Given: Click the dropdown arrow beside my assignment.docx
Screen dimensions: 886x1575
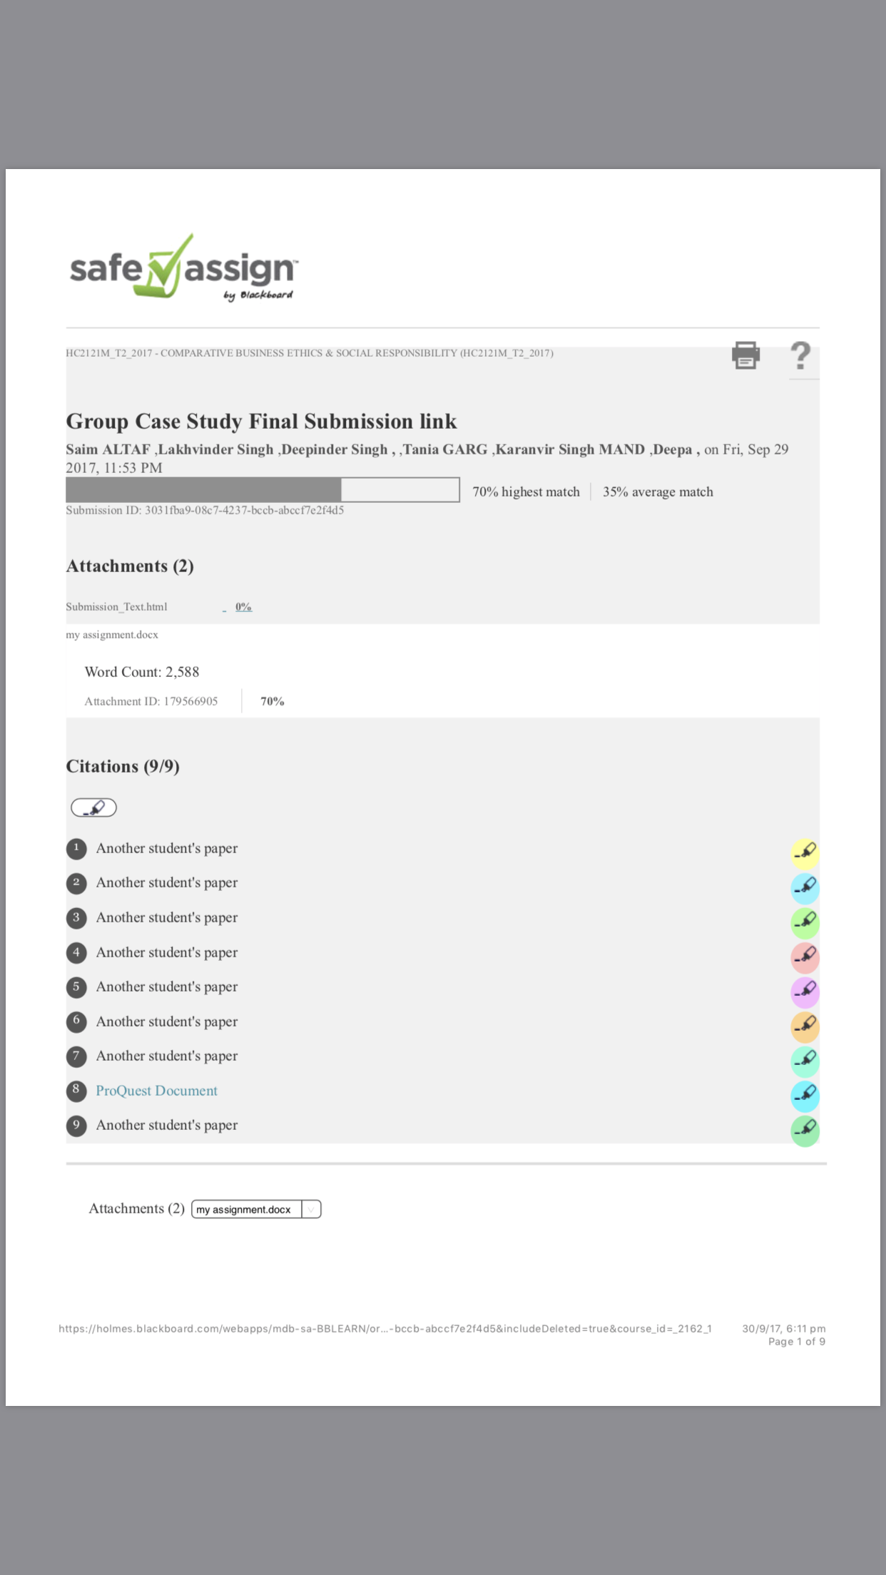Looking at the screenshot, I should click(x=311, y=1209).
